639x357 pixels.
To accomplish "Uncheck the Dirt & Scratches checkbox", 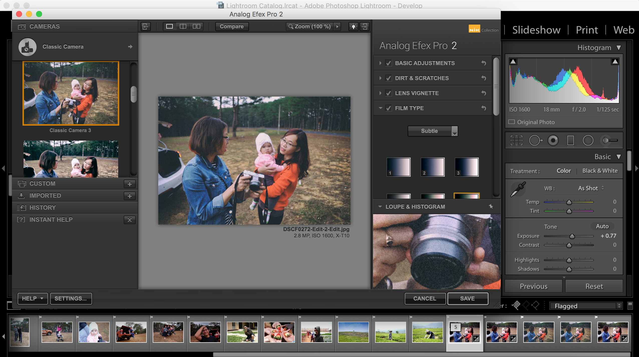I will point(388,78).
